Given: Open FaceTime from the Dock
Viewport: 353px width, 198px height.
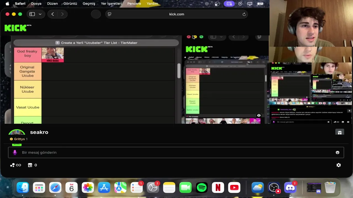Looking at the screenshot, I should (x=186, y=188).
